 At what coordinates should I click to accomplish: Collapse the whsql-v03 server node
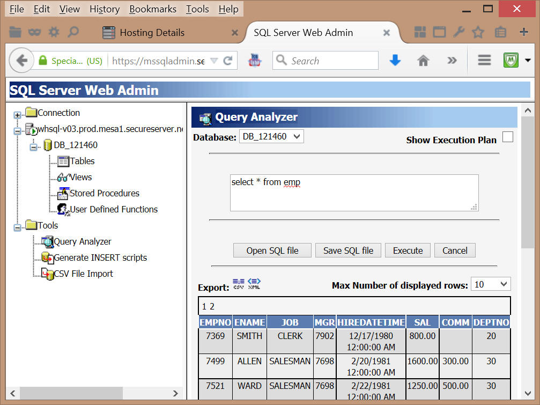coord(17,131)
